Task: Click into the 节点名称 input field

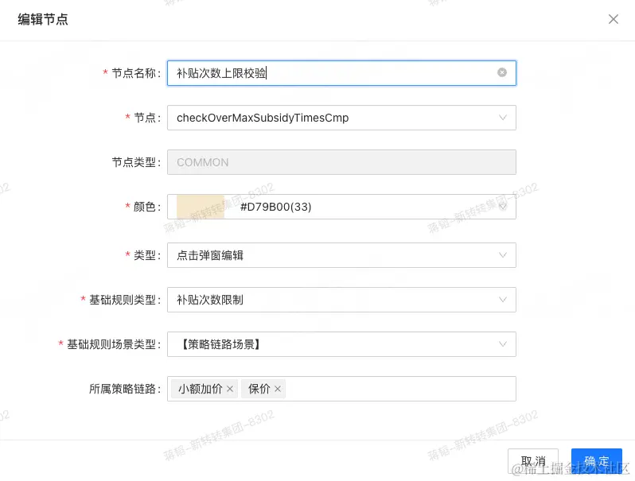Action: click(341, 73)
